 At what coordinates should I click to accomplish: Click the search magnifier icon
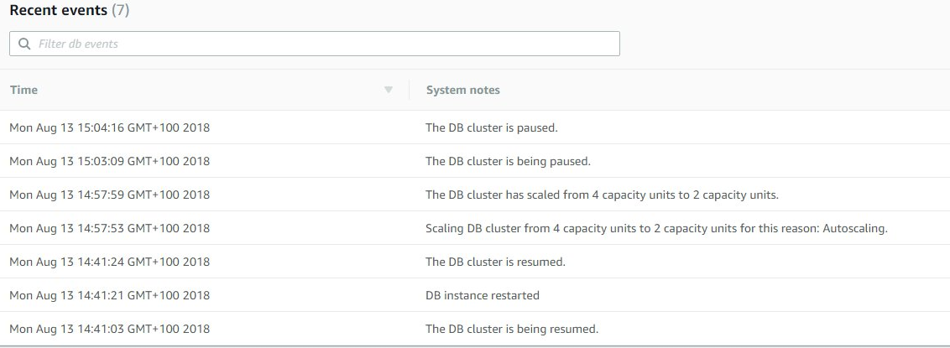pos(24,44)
